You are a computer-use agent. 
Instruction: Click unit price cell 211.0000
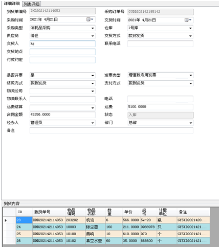131,227
